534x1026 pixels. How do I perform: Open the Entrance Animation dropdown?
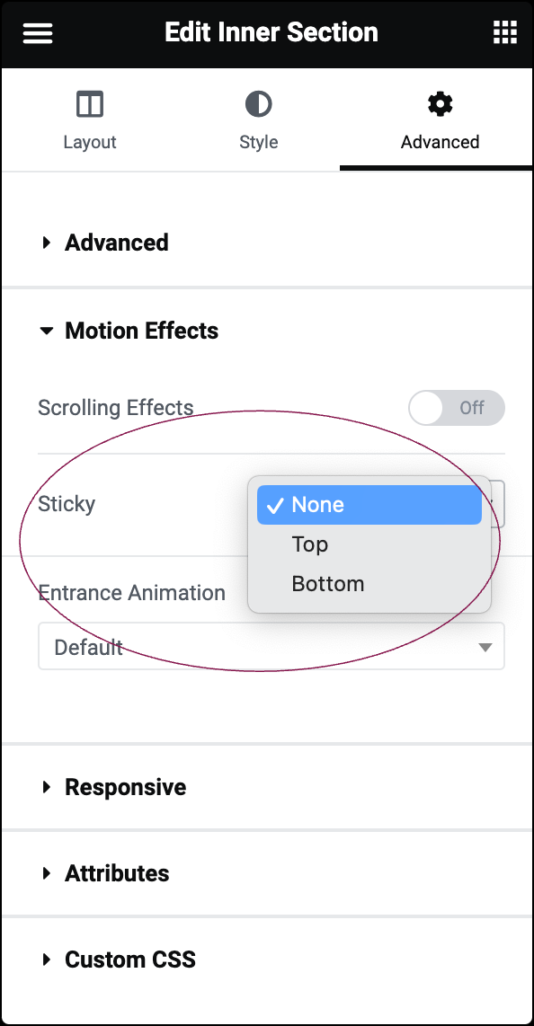coord(271,646)
